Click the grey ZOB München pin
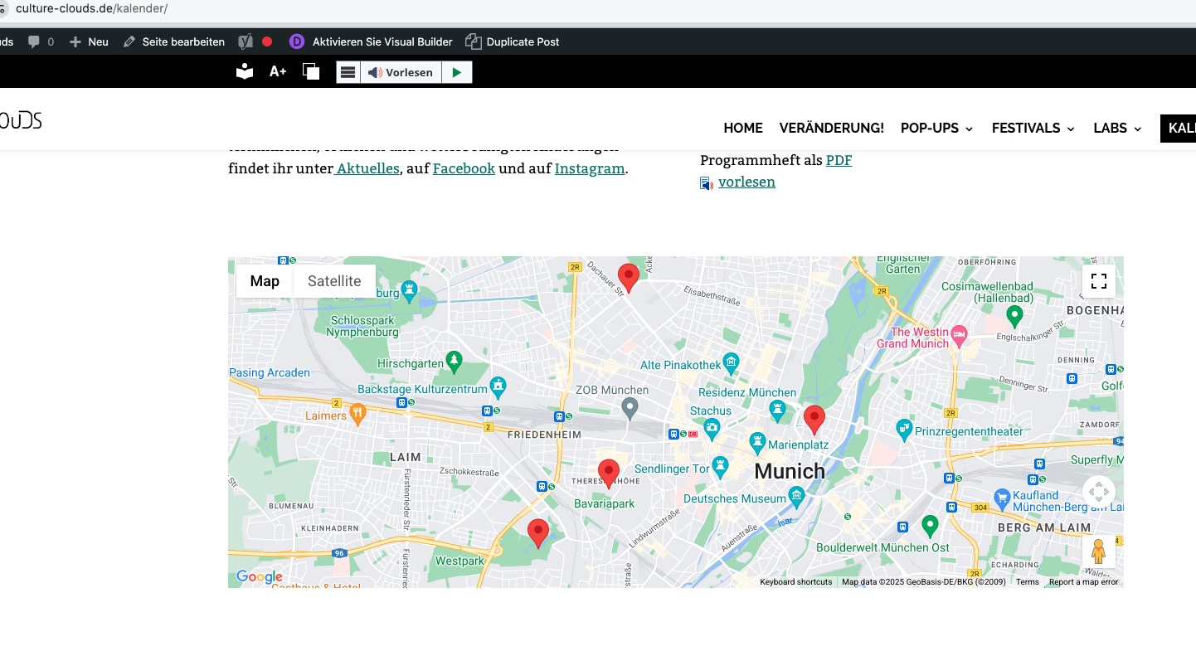Screen dimensions: 1196x656 (630, 408)
